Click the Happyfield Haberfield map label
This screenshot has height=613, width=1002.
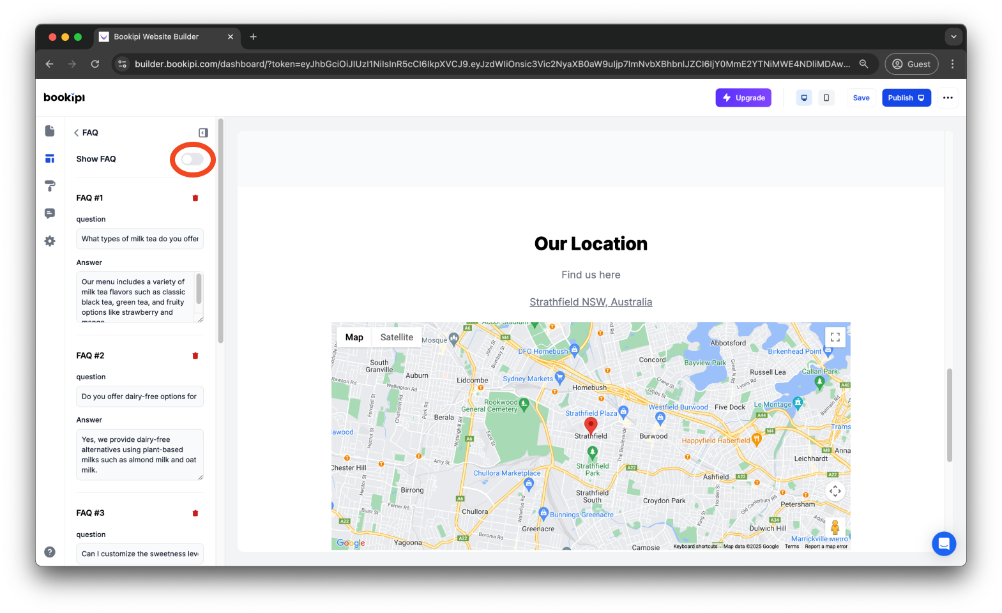click(x=716, y=441)
